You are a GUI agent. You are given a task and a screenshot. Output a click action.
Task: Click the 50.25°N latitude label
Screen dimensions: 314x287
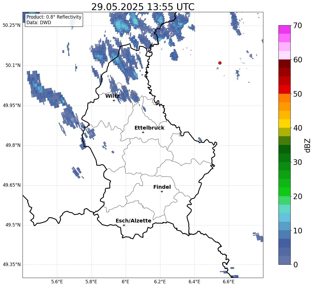(12, 25)
